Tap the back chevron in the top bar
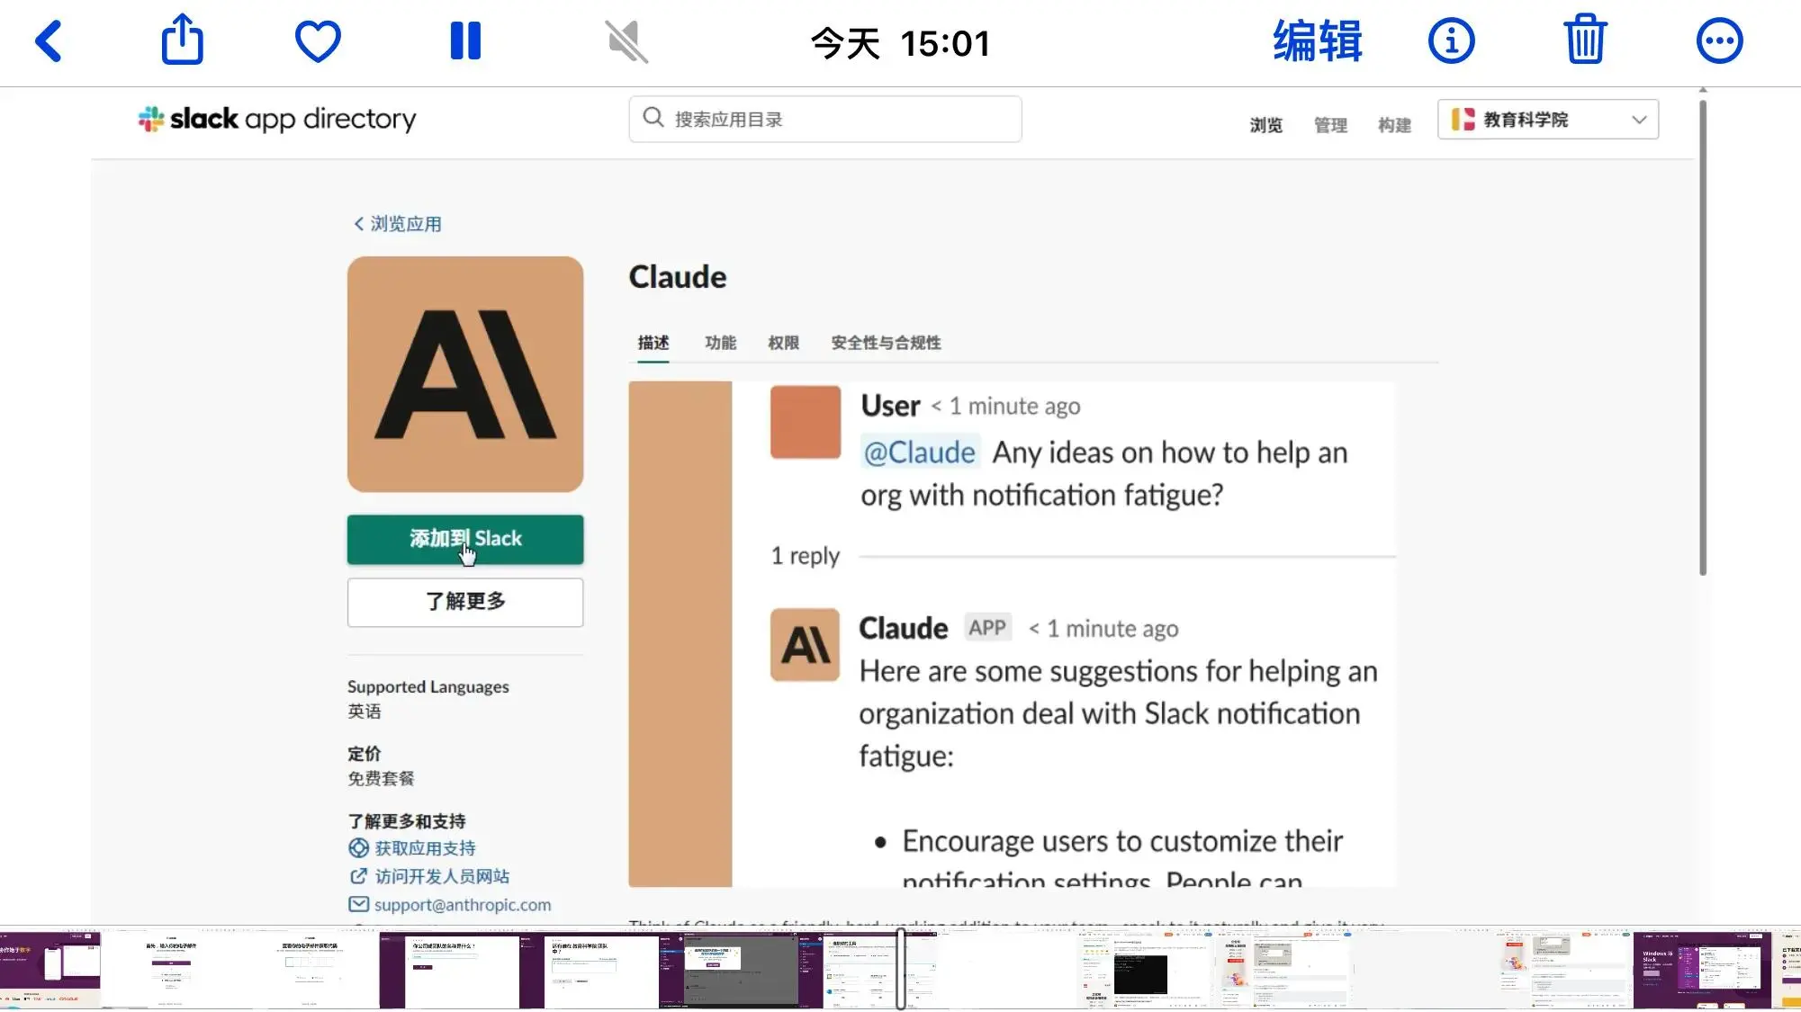The width and height of the screenshot is (1801, 1012). click(x=49, y=41)
